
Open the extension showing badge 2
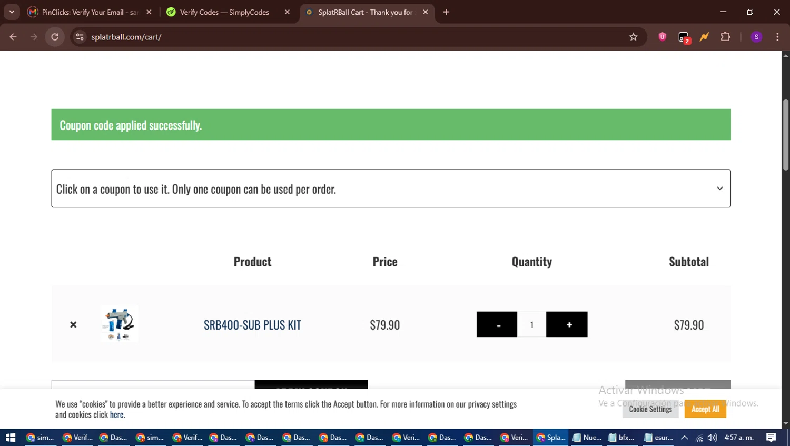click(684, 37)
